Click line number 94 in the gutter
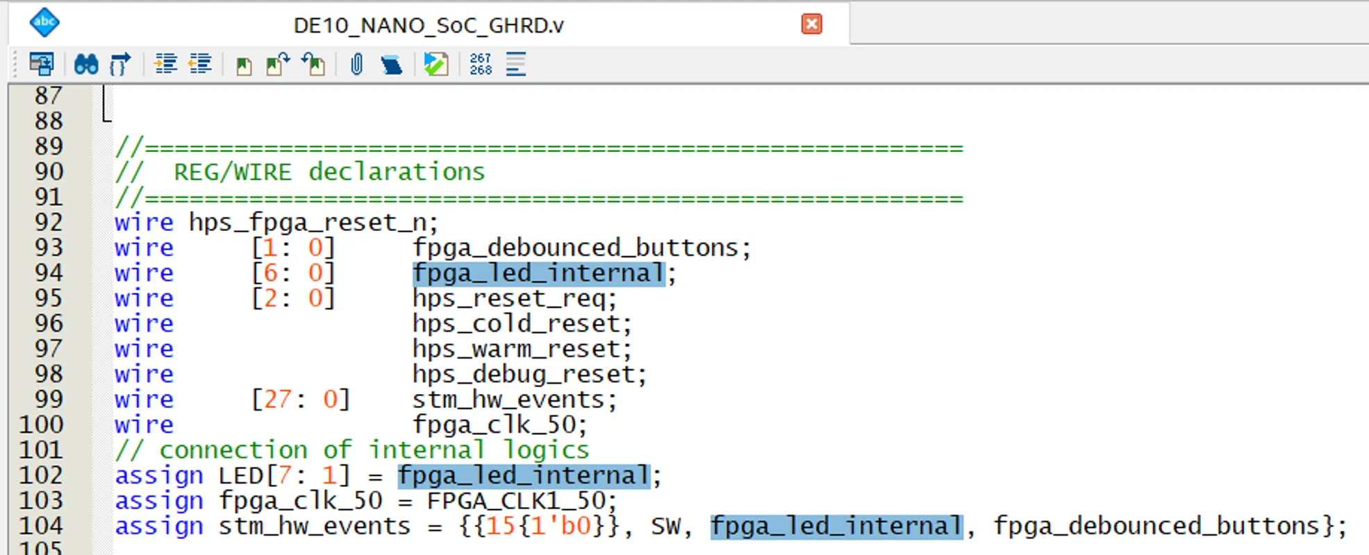 tap(49, 273)
